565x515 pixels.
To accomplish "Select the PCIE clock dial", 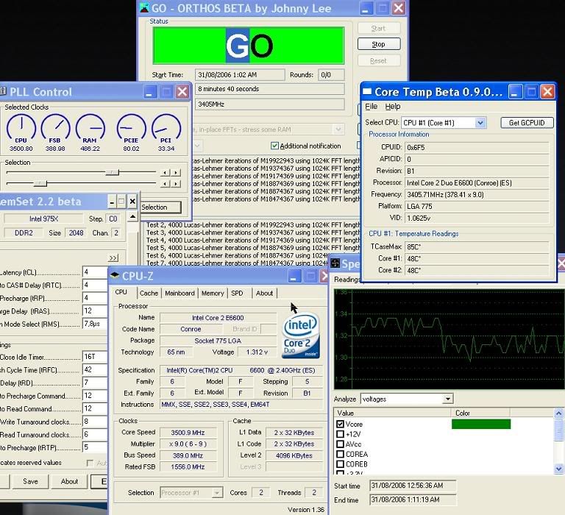I will click(x=131, y=128).
